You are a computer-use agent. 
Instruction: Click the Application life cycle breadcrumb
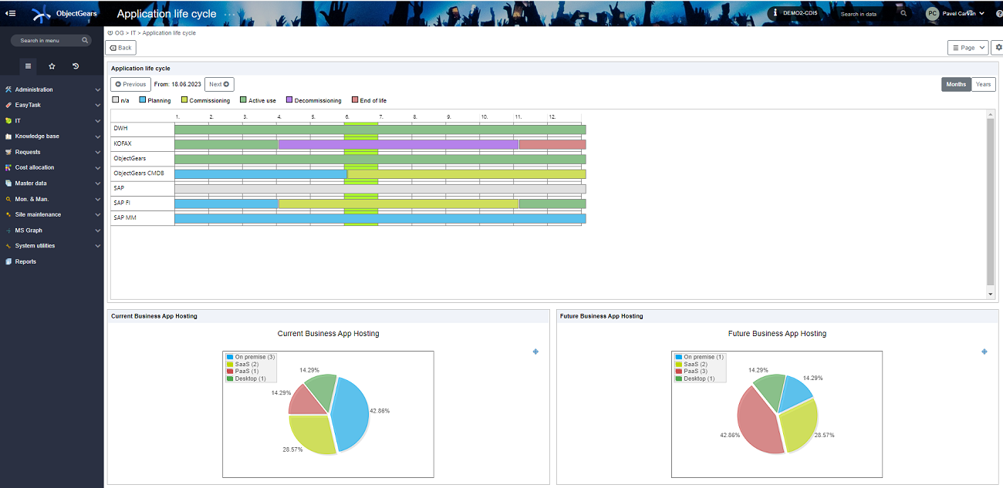pyautogui.click(x=169, y=33)
